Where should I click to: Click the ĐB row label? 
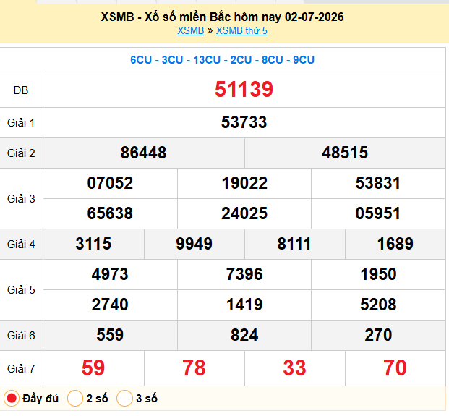pos(21,90)
